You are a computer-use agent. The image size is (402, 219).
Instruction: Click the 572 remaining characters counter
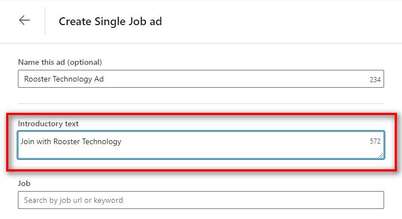pyautogui.click(x=375, y=141)
